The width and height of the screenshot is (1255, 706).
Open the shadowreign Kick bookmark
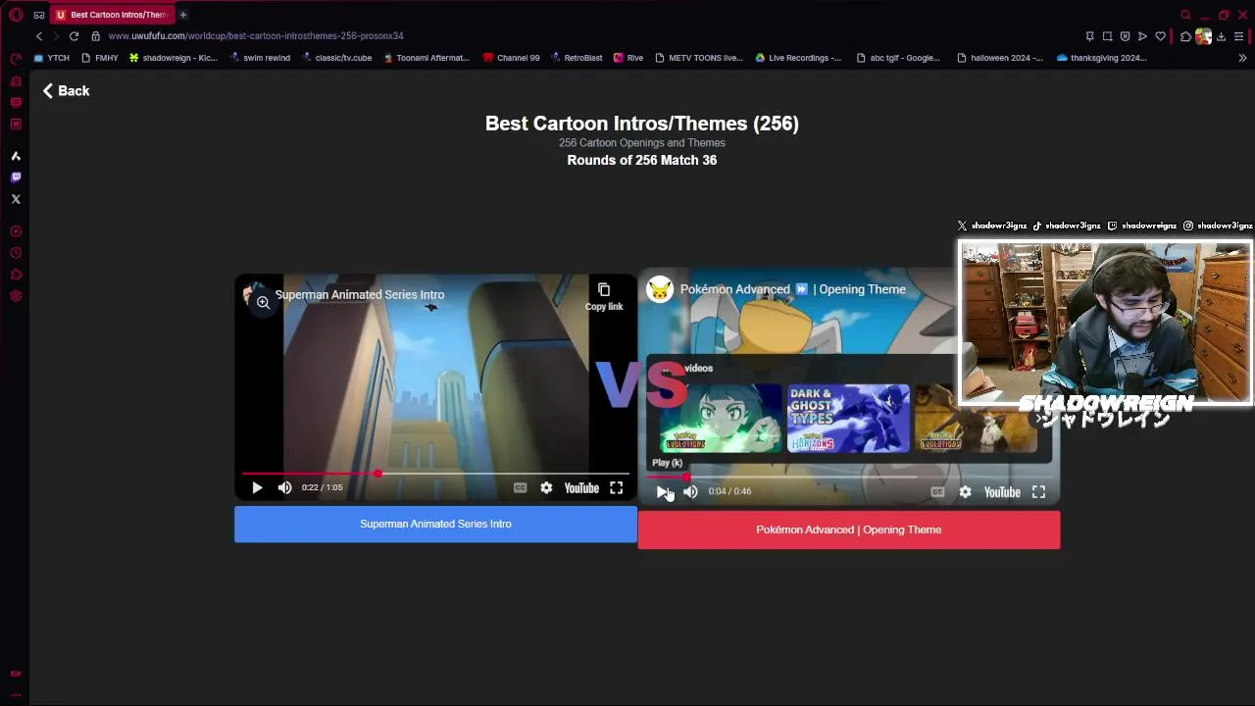(174, 58)
